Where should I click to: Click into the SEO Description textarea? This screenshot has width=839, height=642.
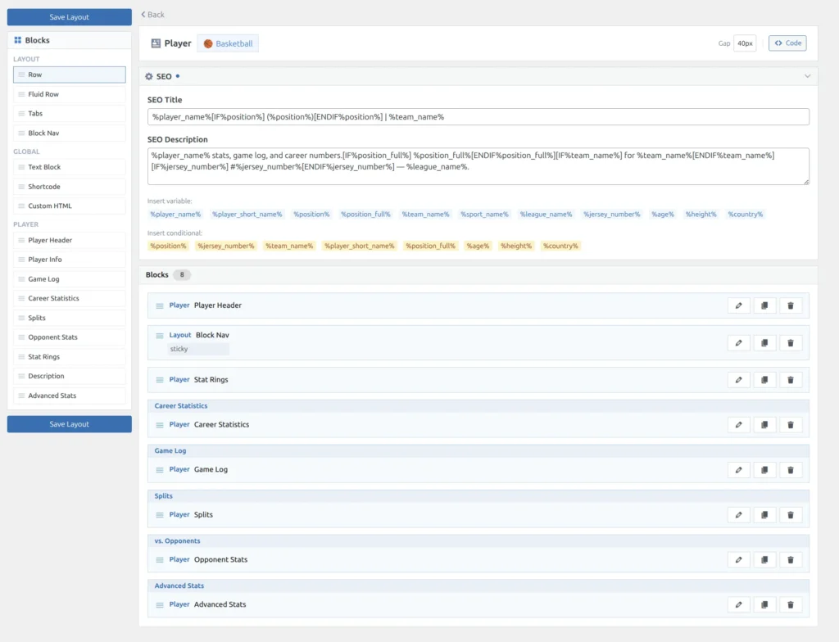point(478,166)
